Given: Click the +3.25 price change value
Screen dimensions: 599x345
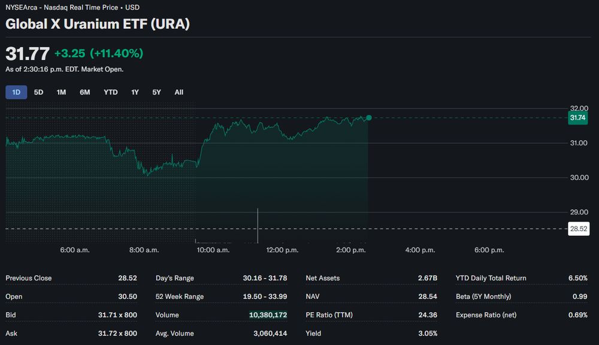Looking at the screenshot, I should (x=70, y=53).
